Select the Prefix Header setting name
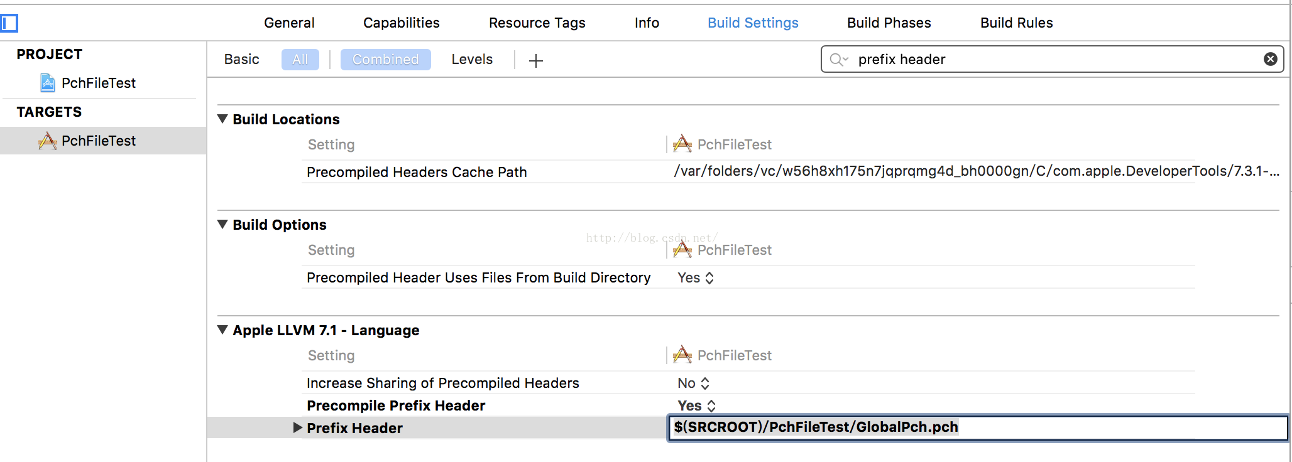This screenshot has height=462, width=1292. click(x=354, y=428)
